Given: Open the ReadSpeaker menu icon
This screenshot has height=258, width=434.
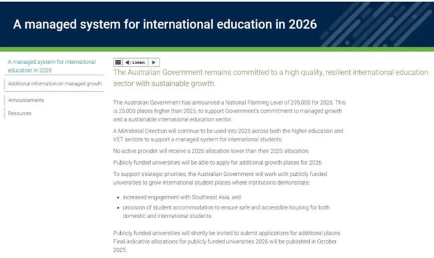Looking at the screenshot, I should pos(118,63).
